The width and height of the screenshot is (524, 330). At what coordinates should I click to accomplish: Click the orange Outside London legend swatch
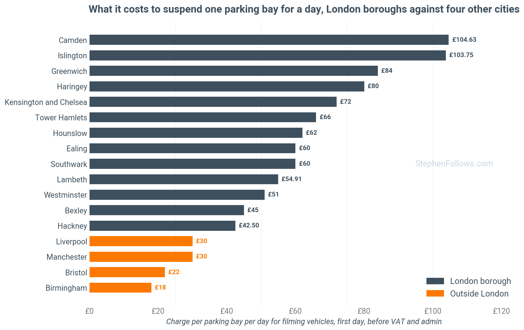pos(435,293)
